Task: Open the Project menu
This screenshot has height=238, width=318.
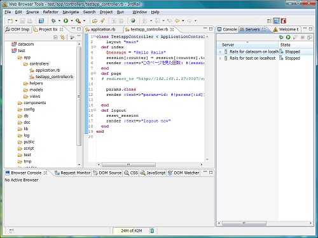Action: click(106, 12)
